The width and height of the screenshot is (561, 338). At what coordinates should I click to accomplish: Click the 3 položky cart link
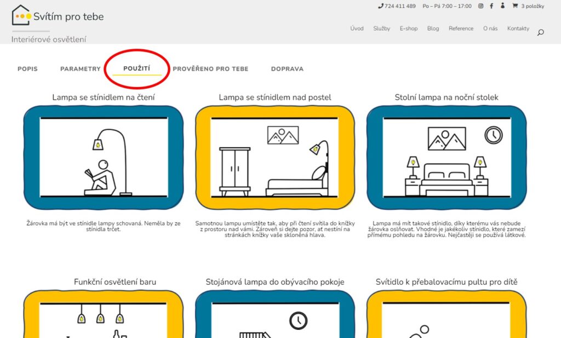pos(531,6)
